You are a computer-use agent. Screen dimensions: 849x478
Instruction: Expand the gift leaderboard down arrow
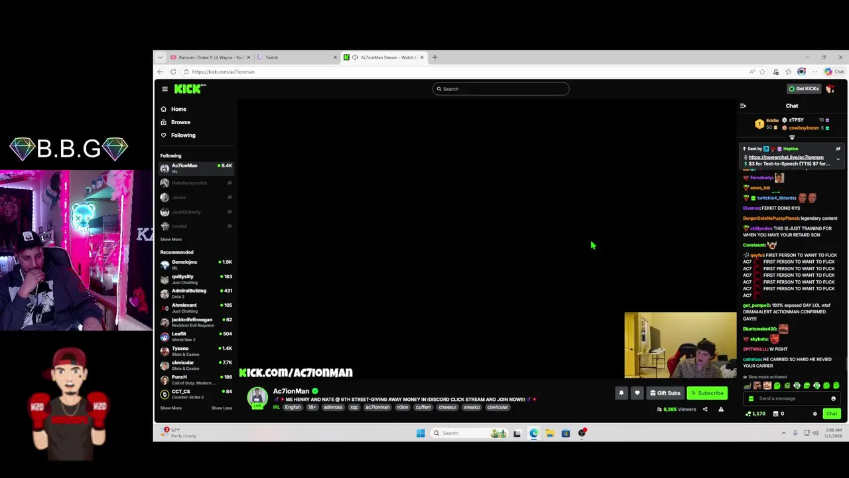(791, 137)
